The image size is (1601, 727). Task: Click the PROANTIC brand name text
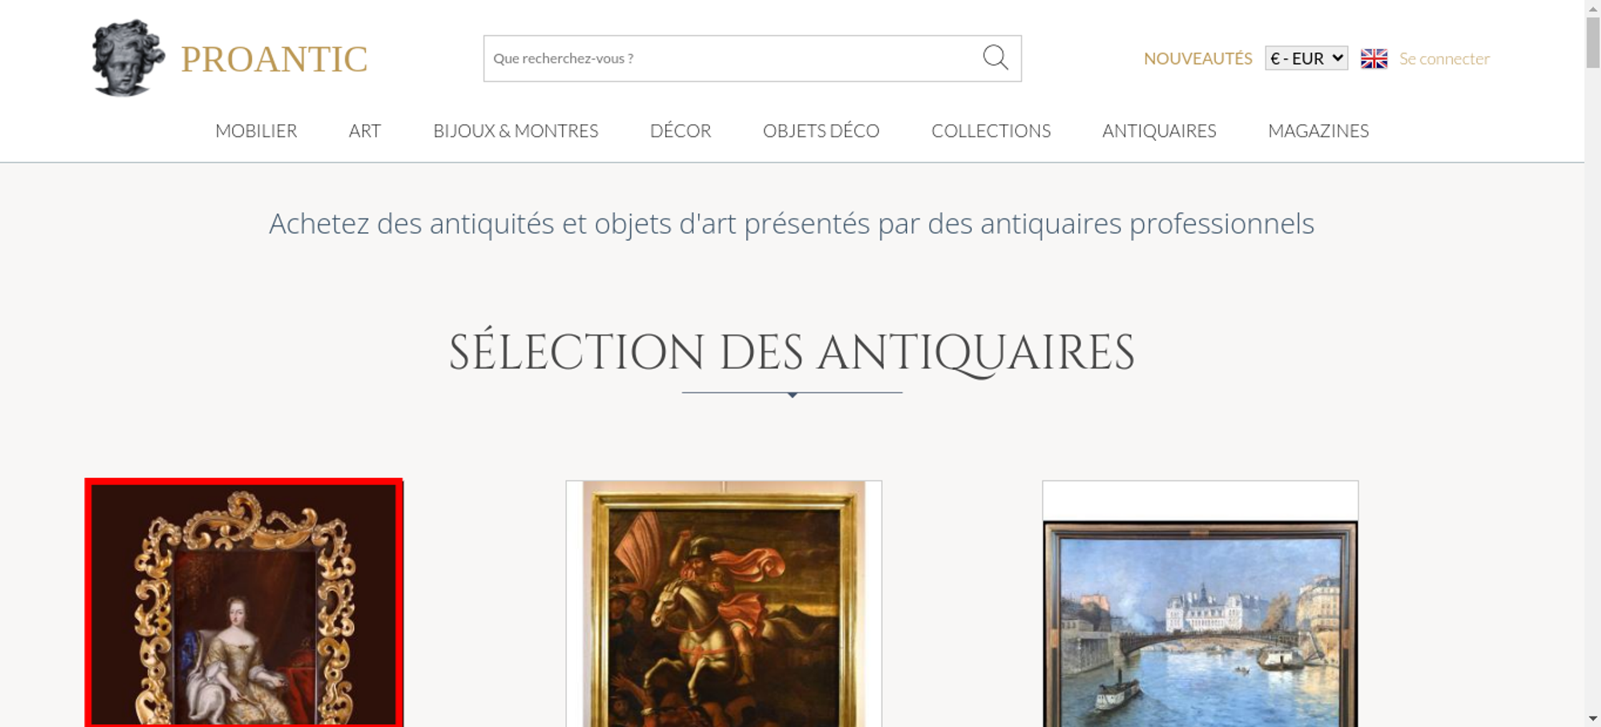tap(274, 59)
